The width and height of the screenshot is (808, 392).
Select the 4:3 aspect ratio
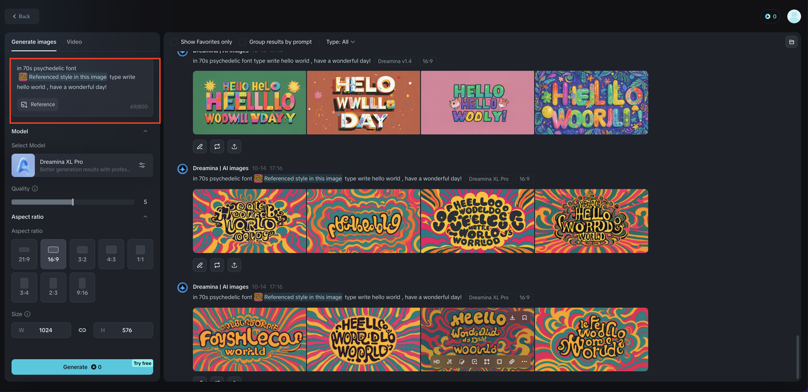click(x=111, y=254)
